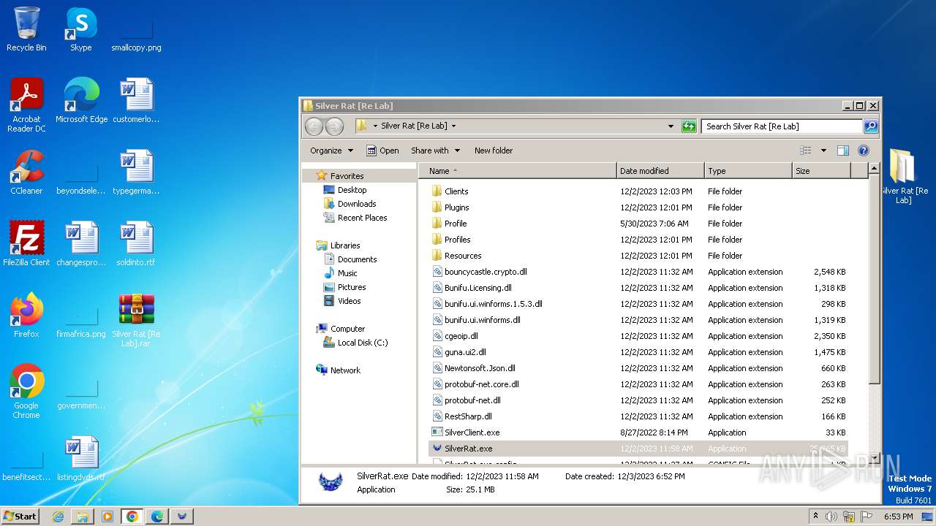Open the recent pages arrow before Silver Rat [Re Lab]
Viewport: 936px width, 526px height.
coord(376,126)
